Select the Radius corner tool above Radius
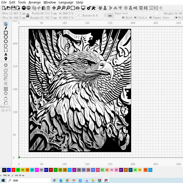Viewport: 183px width, 183px height. click(x=6, y=103)
